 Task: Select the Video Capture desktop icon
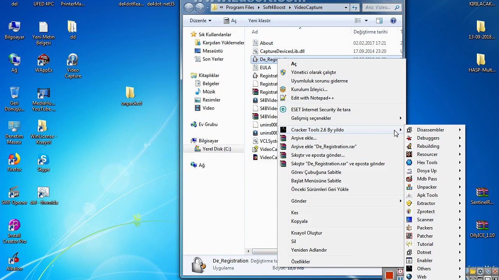73,66
